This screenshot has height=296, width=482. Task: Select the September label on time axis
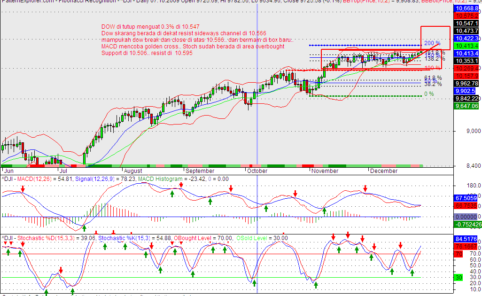coord(200,171)
